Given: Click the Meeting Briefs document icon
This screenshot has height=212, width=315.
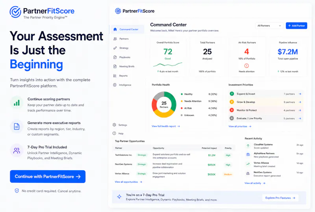Looking at the screenshot, I should (x=115, y=66).
